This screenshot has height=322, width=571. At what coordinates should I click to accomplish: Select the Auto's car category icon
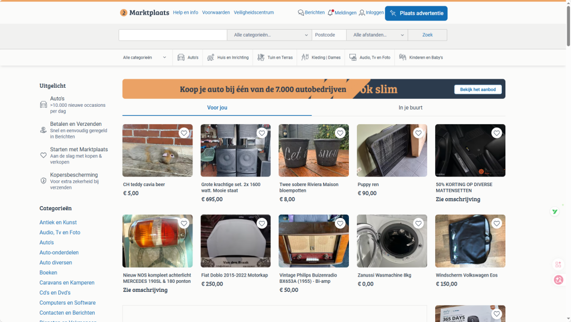[181, 58]
